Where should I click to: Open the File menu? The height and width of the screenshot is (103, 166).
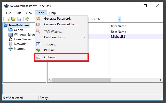(9, 13)
